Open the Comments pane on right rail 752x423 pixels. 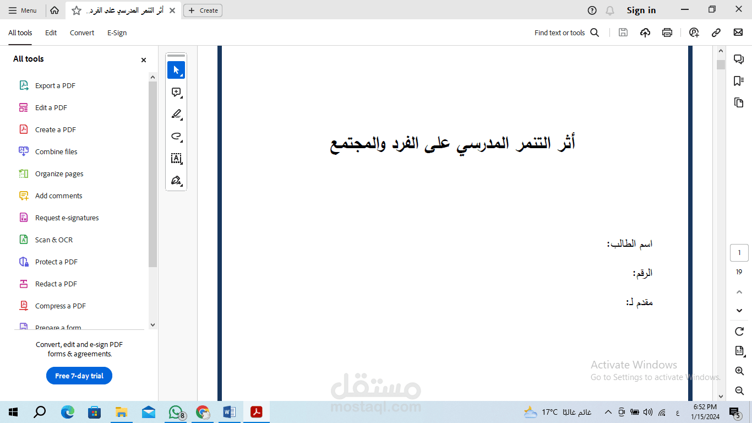tap(739, 59)
